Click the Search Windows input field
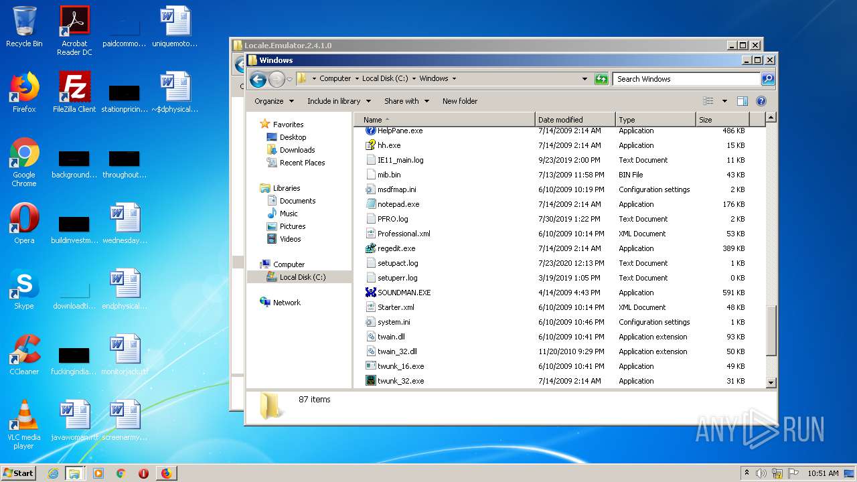 pyautogui.click(x=687, y=79)
